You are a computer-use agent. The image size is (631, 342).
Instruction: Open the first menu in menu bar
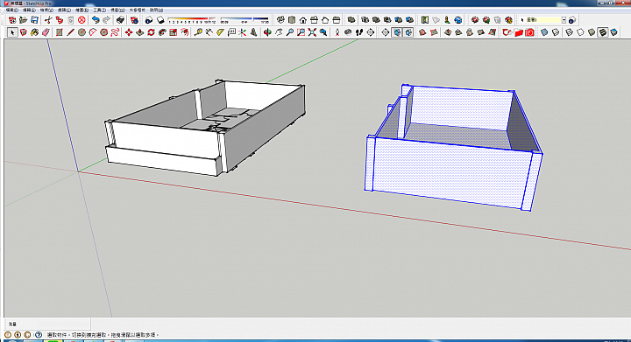pyautogui.click(x=11, y=10)
